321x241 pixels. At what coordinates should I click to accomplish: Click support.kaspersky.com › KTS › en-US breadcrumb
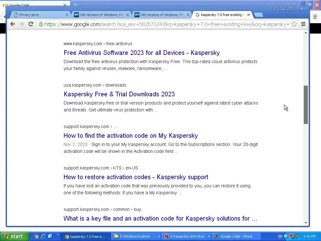click(x=101, y=168)
